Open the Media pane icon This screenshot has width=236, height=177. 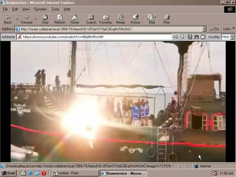pos(121,19)
